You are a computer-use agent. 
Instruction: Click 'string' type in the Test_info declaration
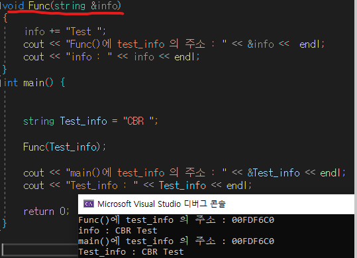(x=38, y=121)
